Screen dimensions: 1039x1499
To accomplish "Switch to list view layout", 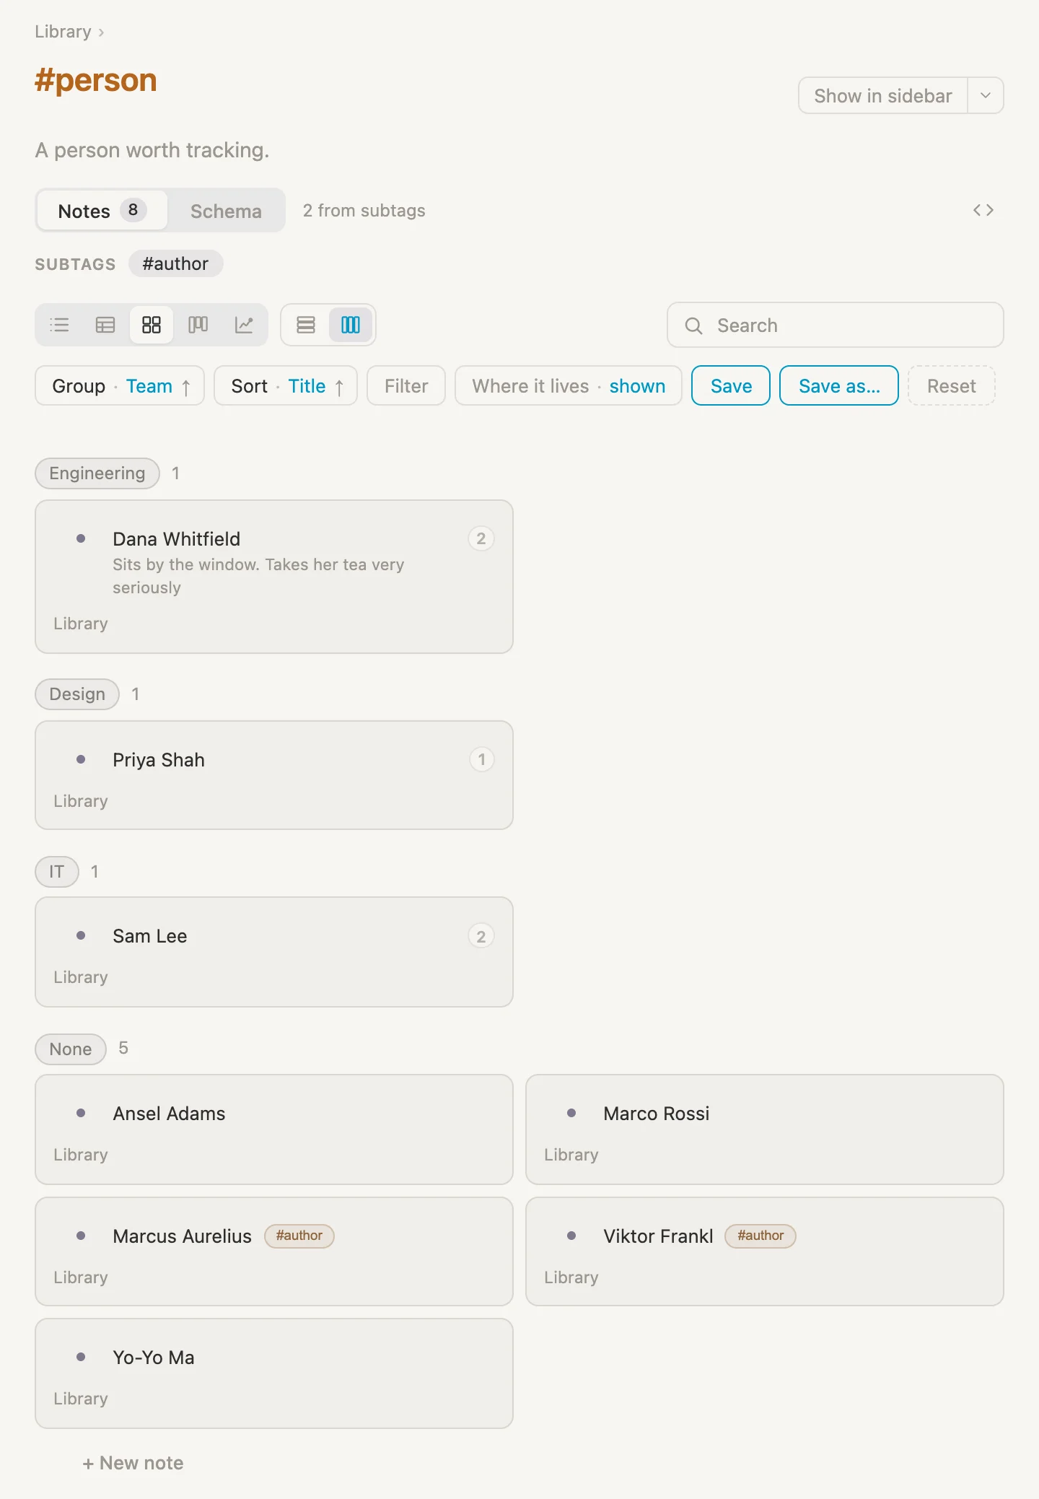I will pos(59,325).
